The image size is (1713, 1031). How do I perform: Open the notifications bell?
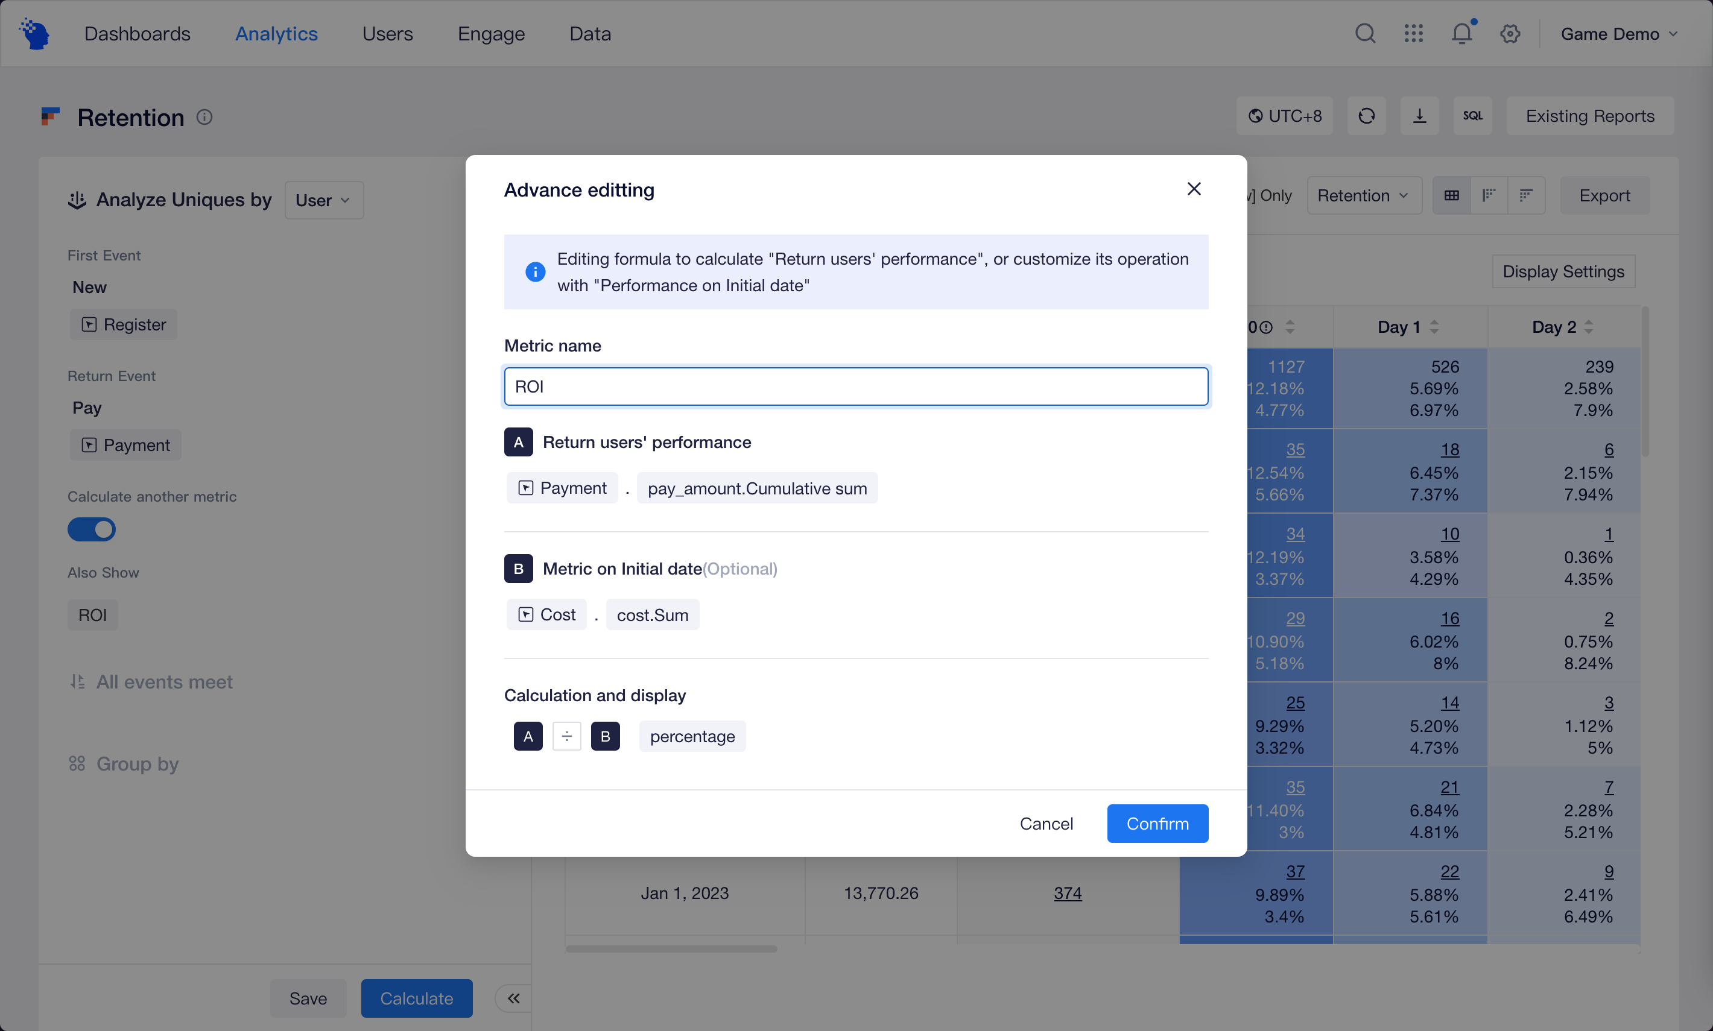tap(1461, 33)
